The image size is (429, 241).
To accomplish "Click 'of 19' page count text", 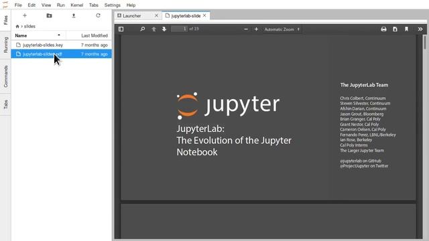I will (x=194, y=29).
